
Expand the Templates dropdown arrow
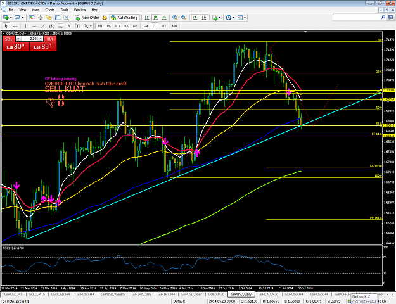tap(245, 18)
